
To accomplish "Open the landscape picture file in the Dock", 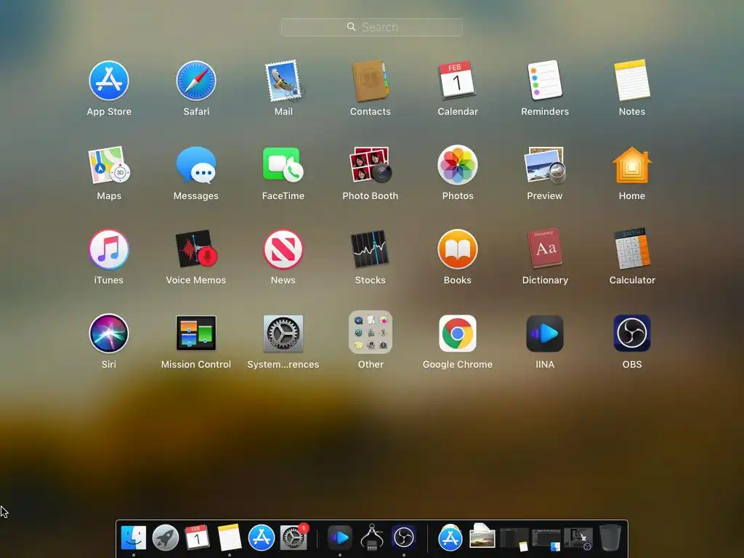I will point(482,537).
